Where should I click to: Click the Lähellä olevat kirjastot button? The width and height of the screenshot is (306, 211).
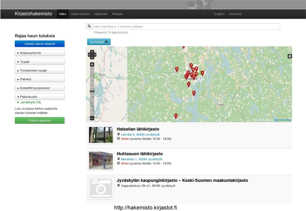(x=40, y=44)
